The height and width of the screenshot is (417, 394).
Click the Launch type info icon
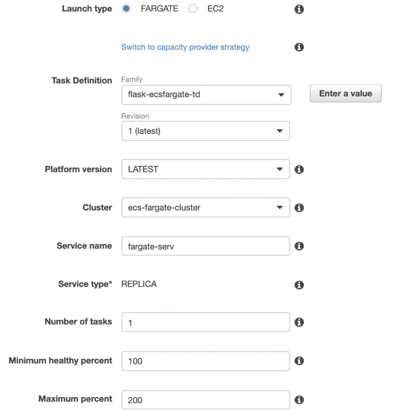tap(299, 9)
